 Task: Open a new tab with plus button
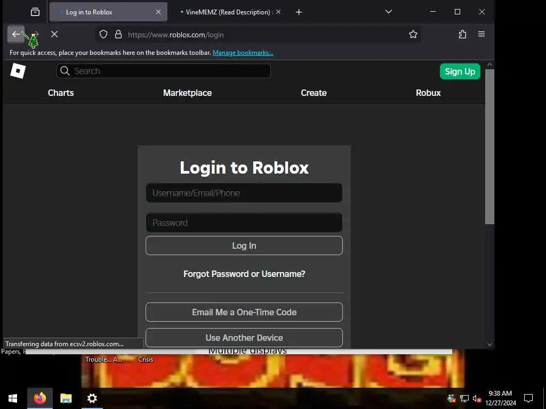coord(299,12)
